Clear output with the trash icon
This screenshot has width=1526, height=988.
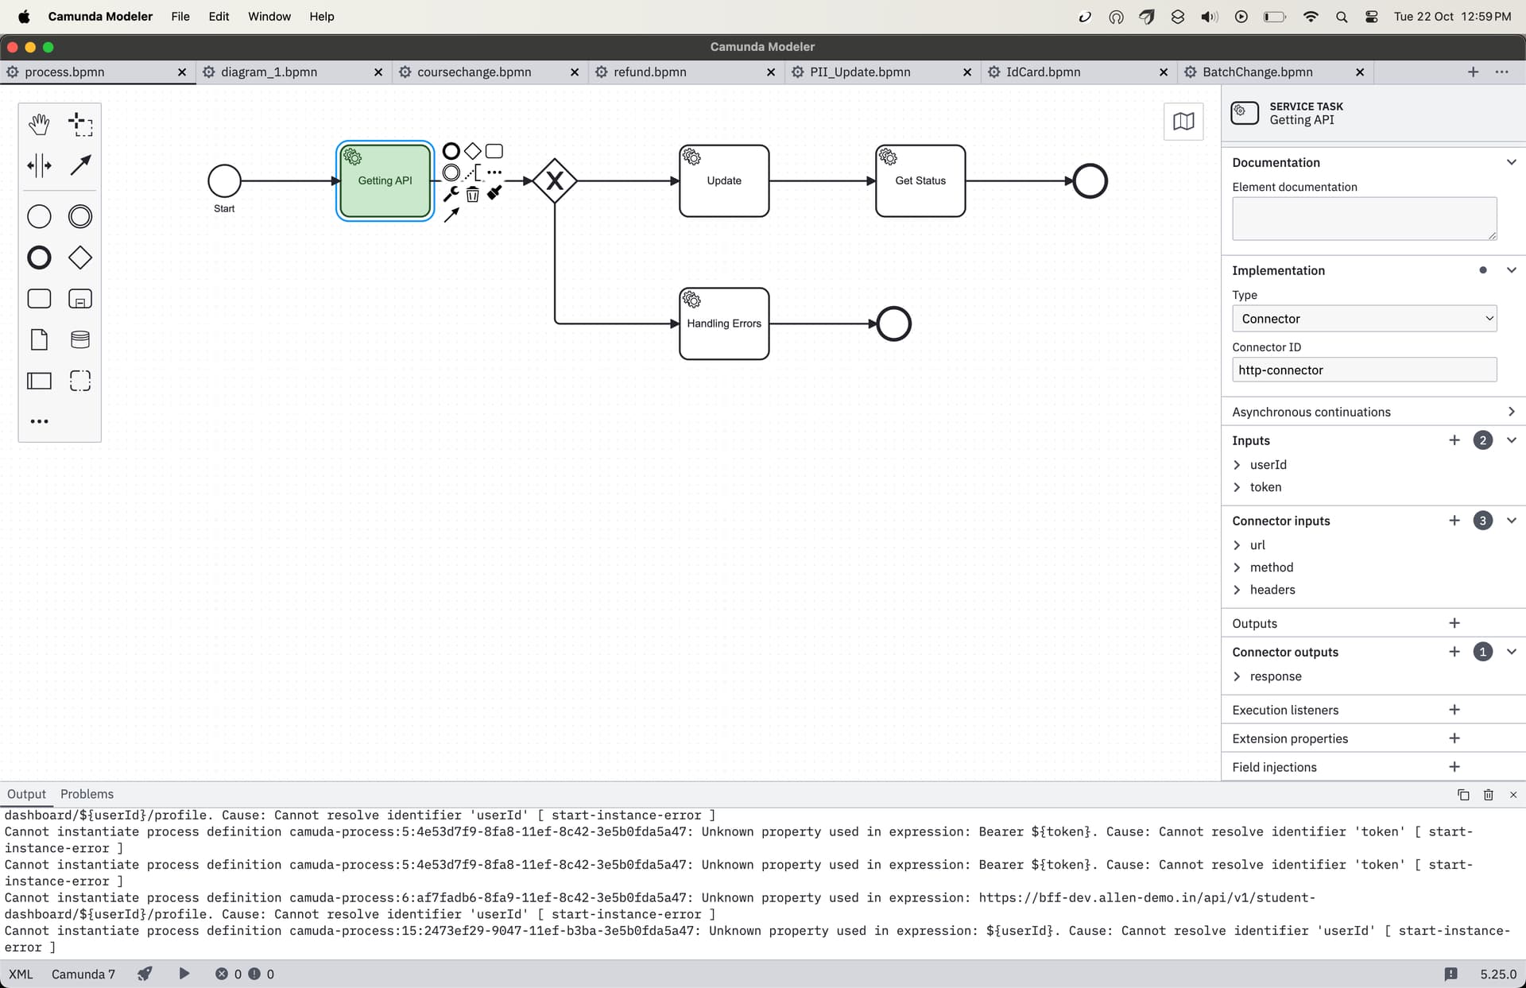(1489, 795)
